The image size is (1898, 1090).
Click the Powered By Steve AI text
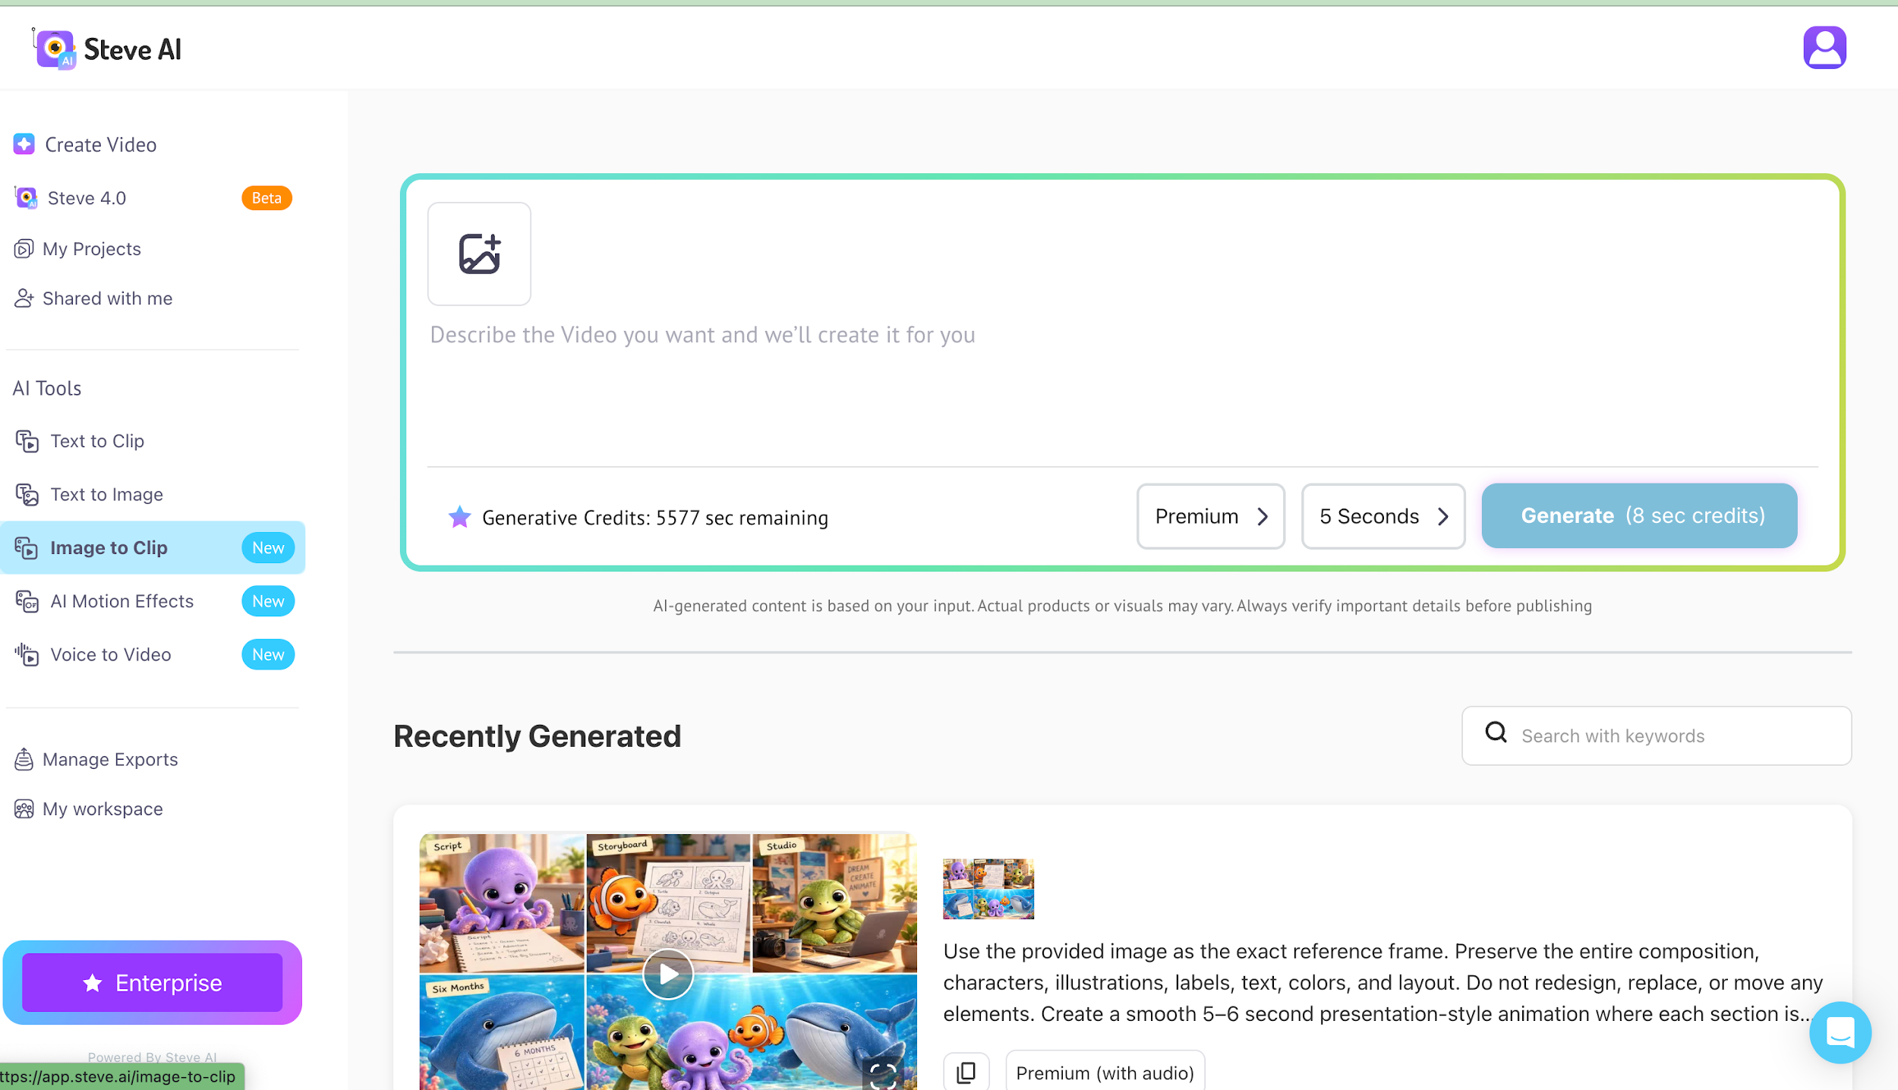(152, 1057)
